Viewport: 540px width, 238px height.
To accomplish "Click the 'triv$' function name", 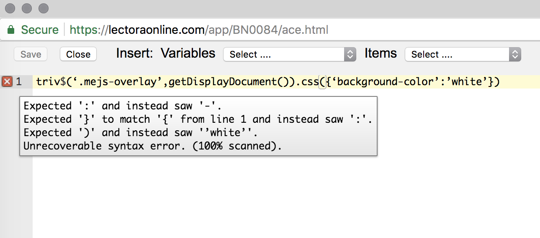I will click(x=51, y=81).
